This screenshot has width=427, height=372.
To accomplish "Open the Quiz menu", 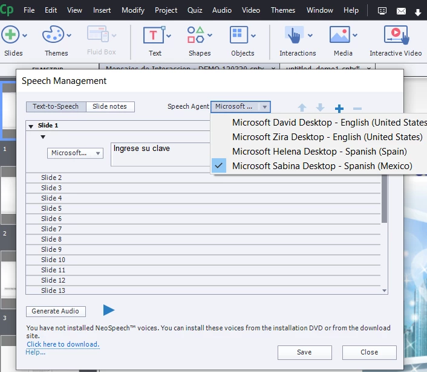I will point(195,10).
